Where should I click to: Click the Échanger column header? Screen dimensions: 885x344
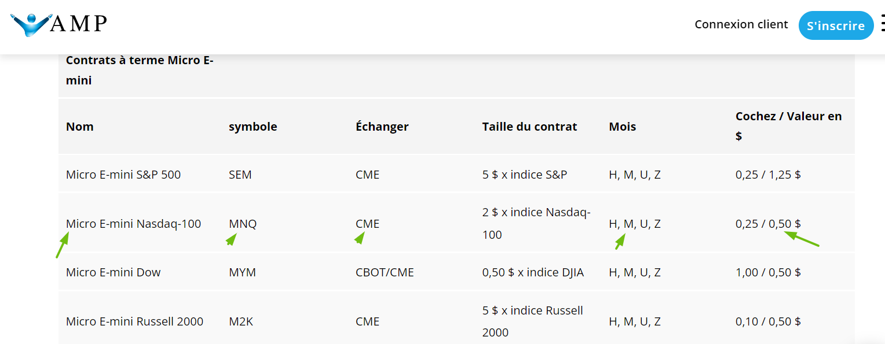click(382, 127)
